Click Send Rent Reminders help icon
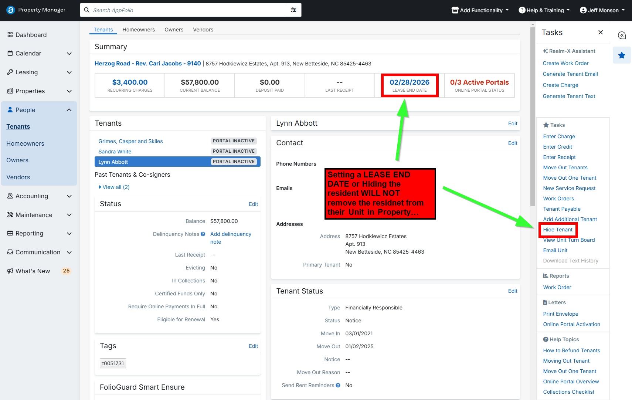 [x=338, y=385]
